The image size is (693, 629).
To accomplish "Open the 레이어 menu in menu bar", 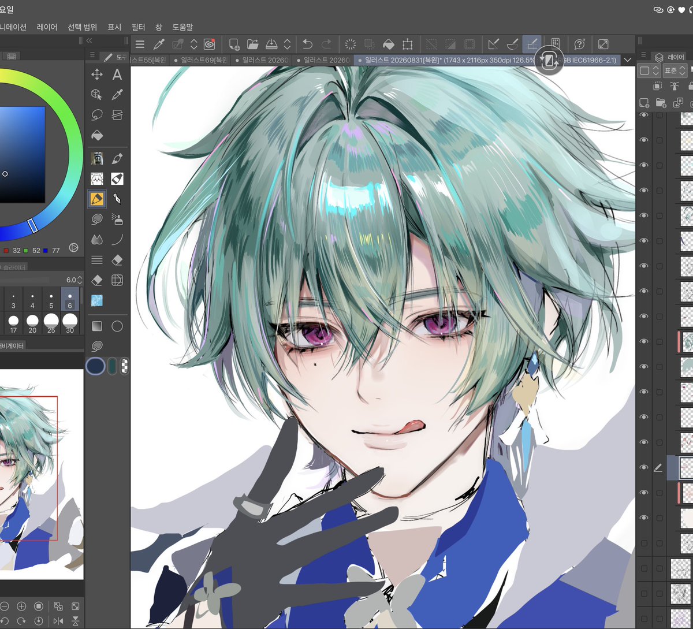I will [x=47, y=27].
